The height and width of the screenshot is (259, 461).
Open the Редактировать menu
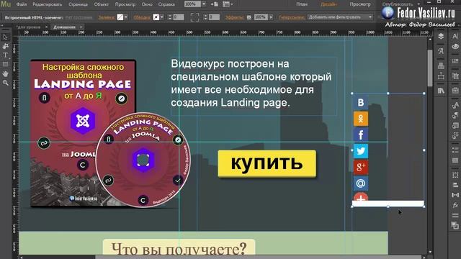pos(48,4)
